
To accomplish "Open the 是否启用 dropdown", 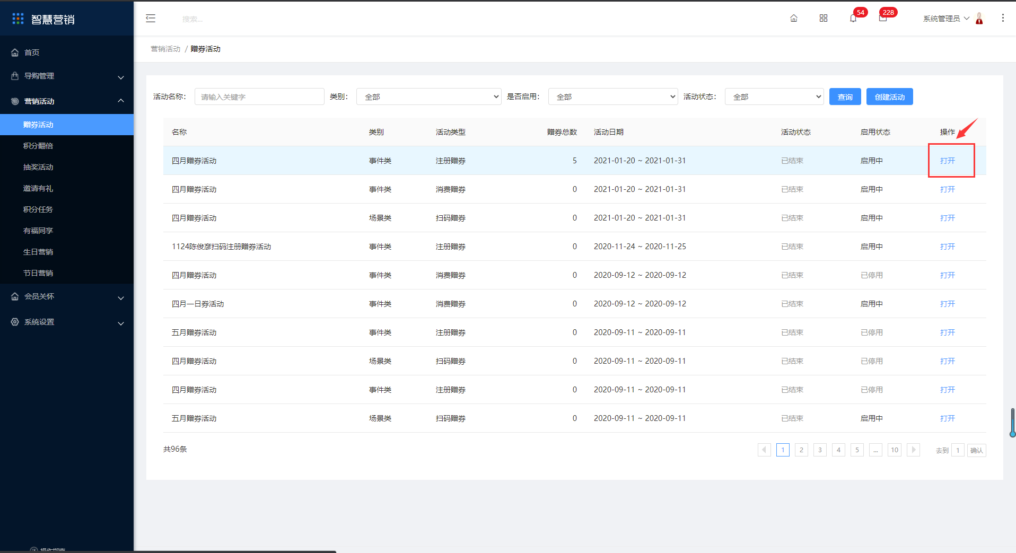I will [613, 96].
